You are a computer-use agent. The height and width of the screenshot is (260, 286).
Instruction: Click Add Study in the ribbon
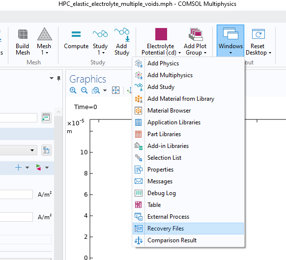pyautogui.click(x=122, y=41)
